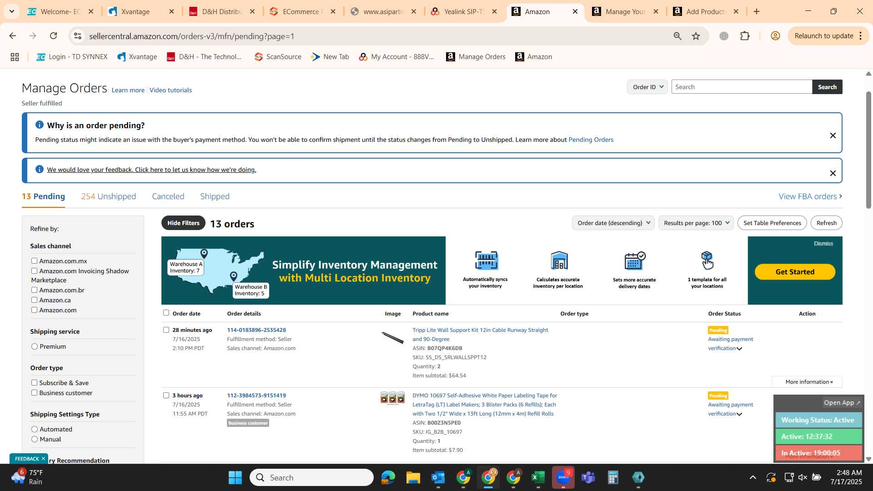Image resolution: width=873 pixels, height=491 pixels.
Task: Select the Premium shipping service radio
Action: [35, 346]
